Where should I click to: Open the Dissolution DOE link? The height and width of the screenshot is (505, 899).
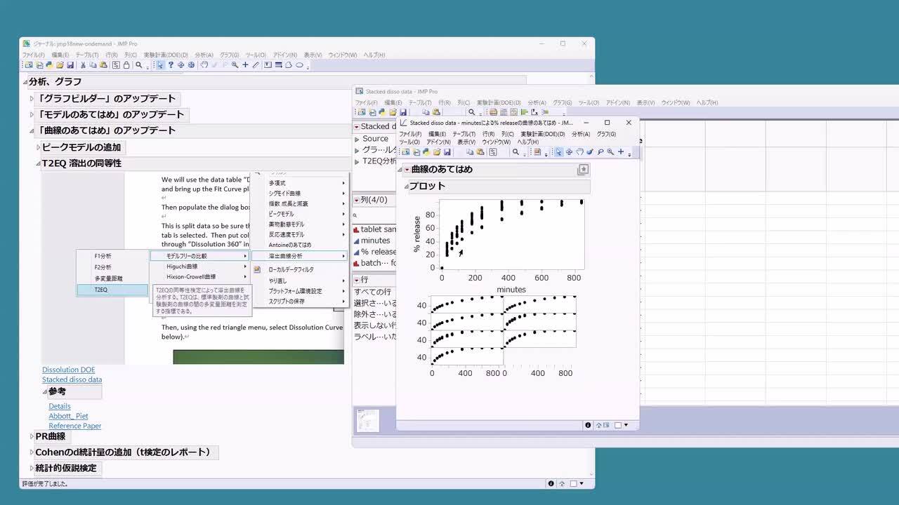[x=68, y=370]
